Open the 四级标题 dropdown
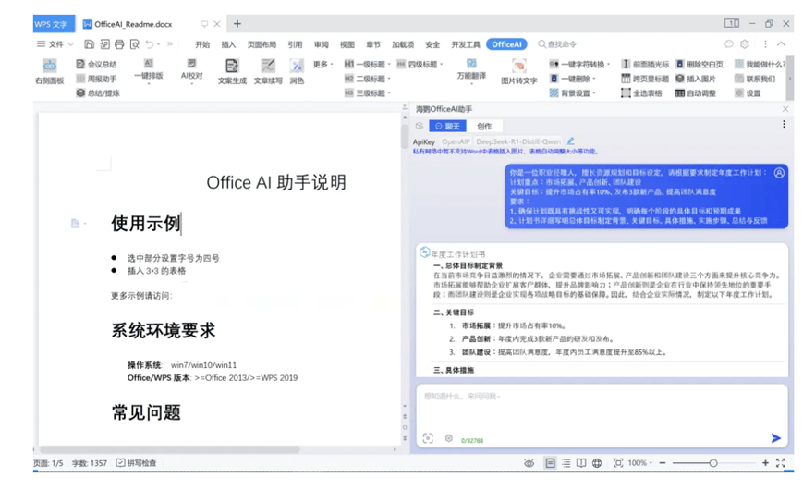The image size is (803, 490). pos(441,65)
